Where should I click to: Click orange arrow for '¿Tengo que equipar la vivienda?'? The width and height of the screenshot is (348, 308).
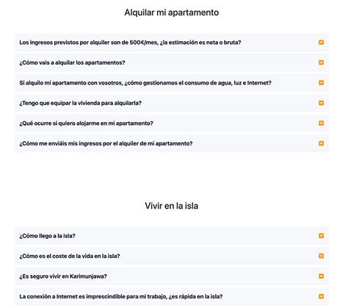tap(321, 103)
